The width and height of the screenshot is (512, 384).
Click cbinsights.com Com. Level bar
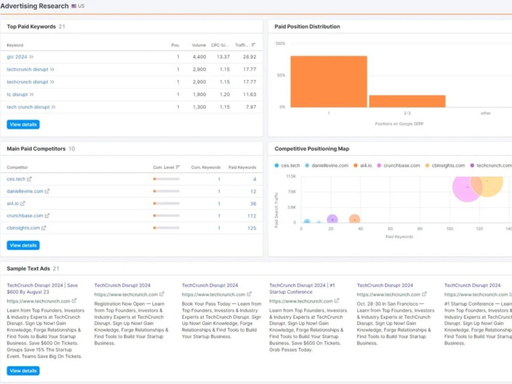(x=166, y=228)
